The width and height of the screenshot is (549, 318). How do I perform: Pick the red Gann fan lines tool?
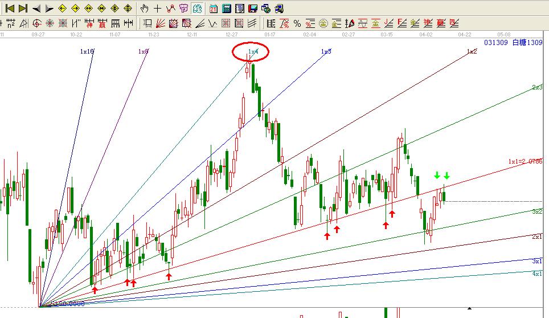161,23
